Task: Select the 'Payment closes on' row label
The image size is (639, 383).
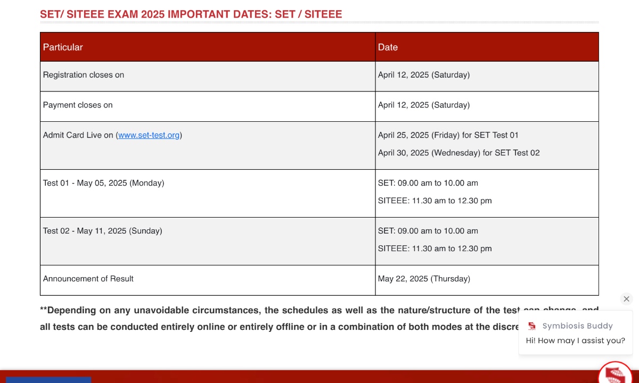Action: pyautogui.click(x=78, y=105)
